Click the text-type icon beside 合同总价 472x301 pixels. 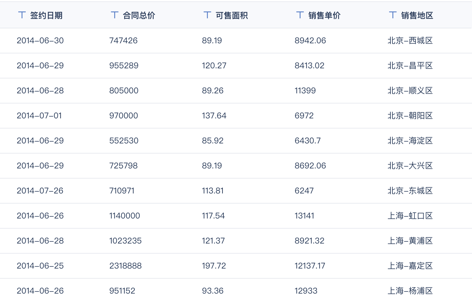click(115, 15)
